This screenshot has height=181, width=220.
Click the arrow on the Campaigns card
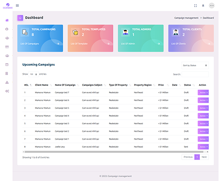[58, 44]
